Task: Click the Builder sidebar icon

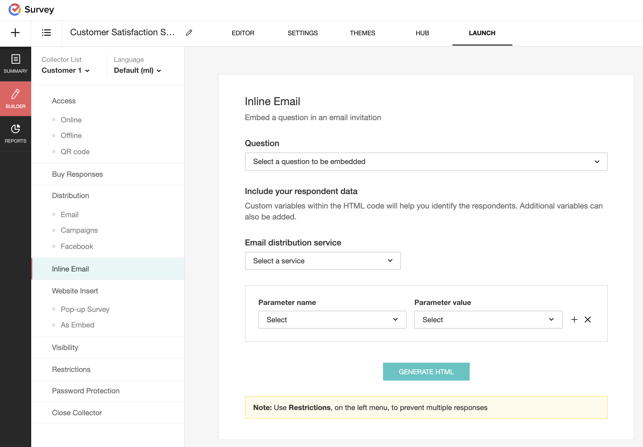Action: tap(15, 99)
